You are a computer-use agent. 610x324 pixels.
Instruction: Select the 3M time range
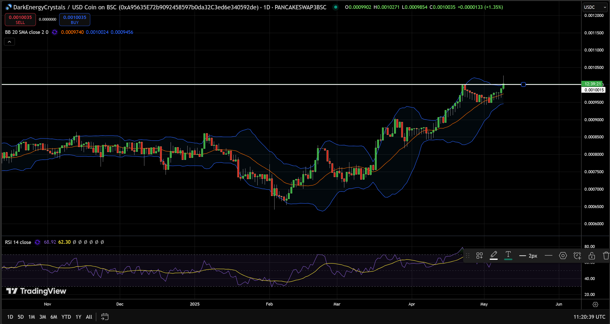pos(42,317)
